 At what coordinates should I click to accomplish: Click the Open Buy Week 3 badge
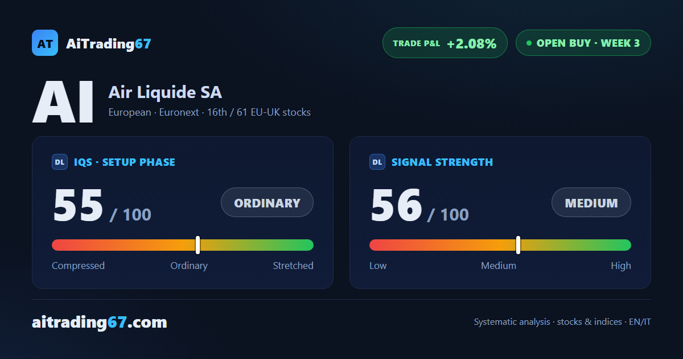[583, 43]
